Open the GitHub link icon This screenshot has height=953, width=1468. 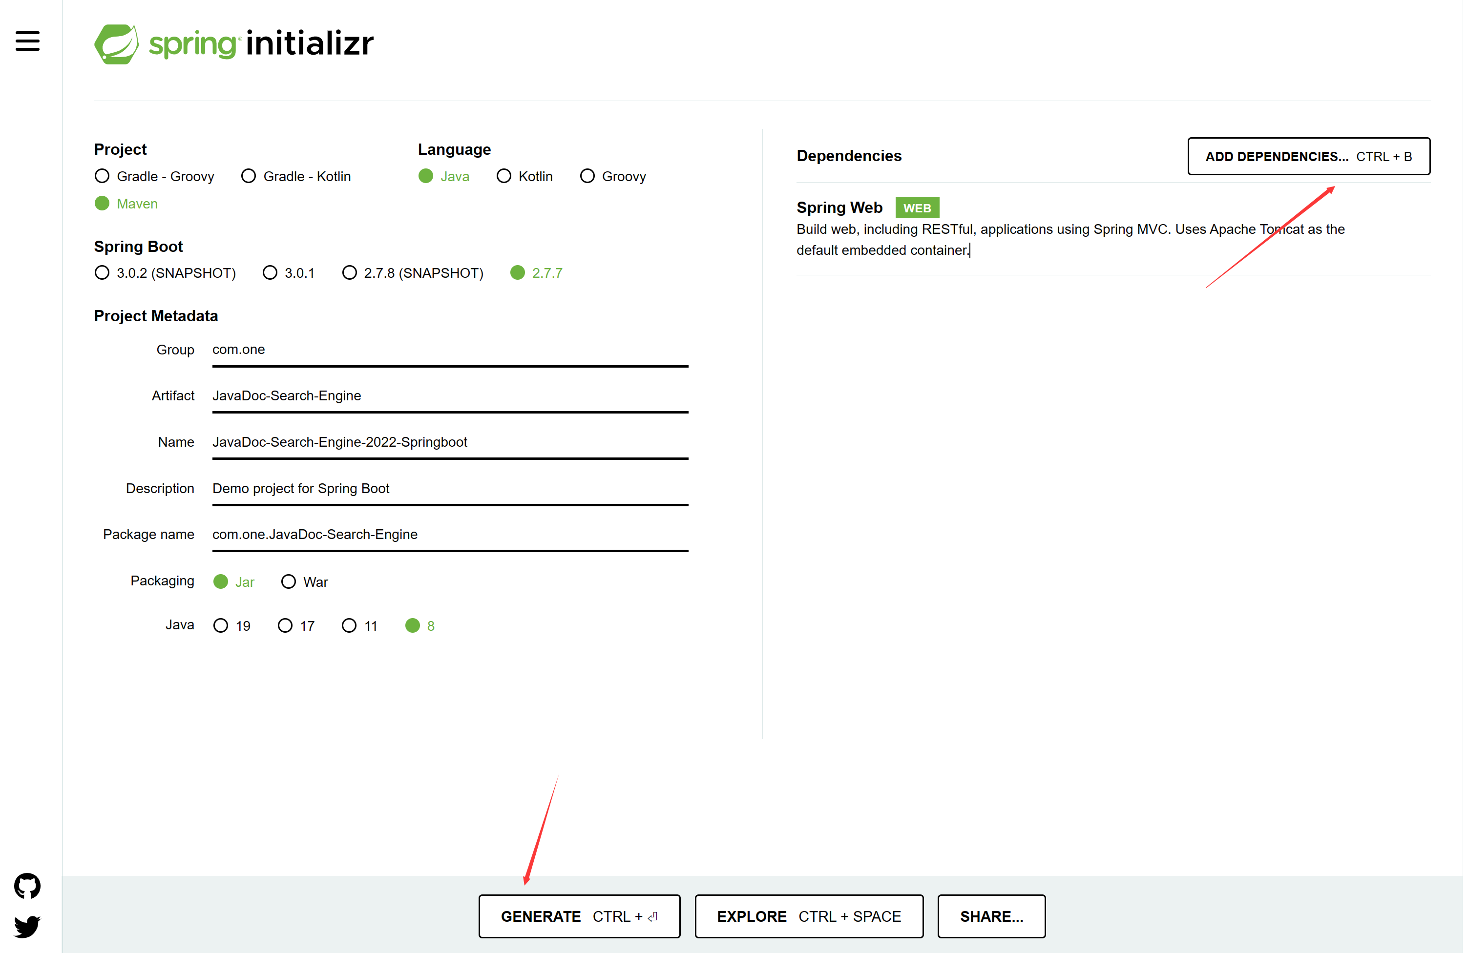[27, 887]
